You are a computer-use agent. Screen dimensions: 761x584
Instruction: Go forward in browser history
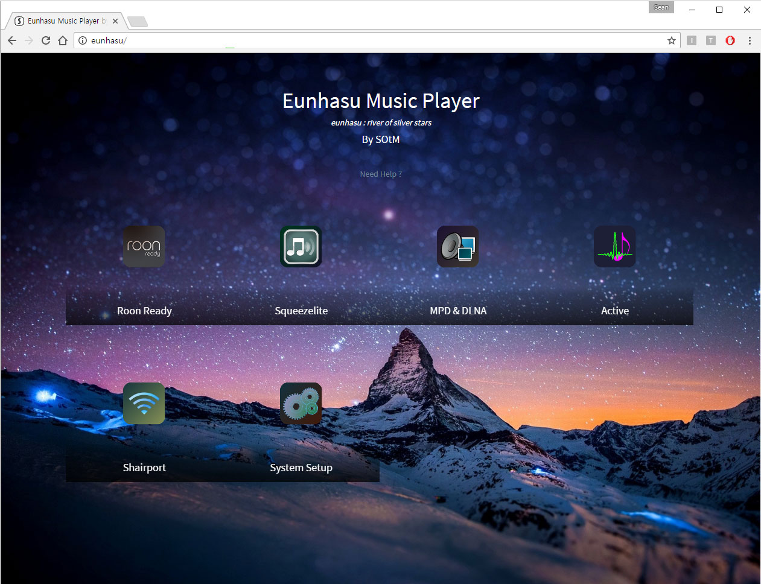pyautogui.click(x=29, y=40)
